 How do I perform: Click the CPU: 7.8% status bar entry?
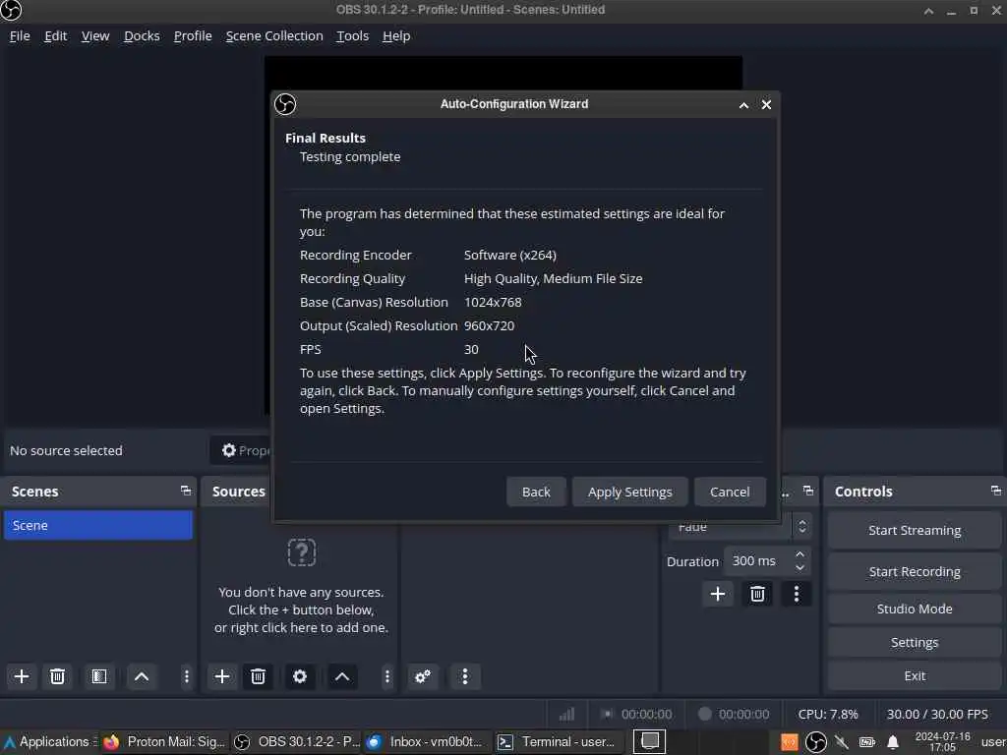click(x=828, y=714)
